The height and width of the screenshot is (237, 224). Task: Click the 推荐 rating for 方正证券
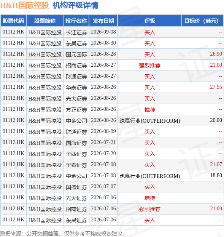(149, 110)
